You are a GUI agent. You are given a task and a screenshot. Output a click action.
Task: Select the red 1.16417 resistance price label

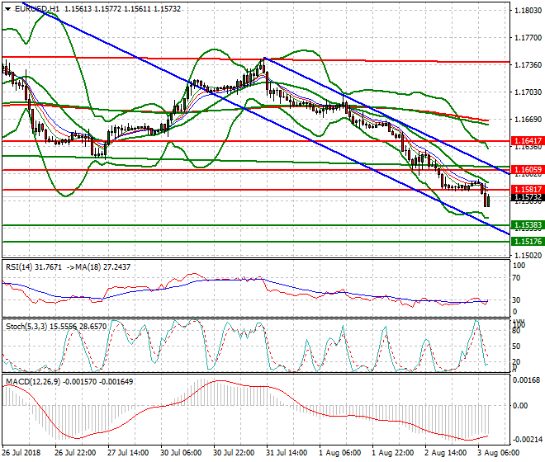[527, 142]
